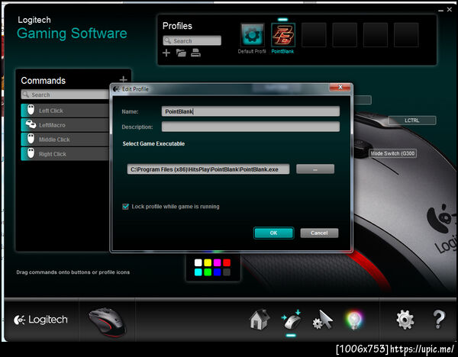
Task: Toggle Lock profile while game is running
Action: pyautogui.click(x=126, y=207)
